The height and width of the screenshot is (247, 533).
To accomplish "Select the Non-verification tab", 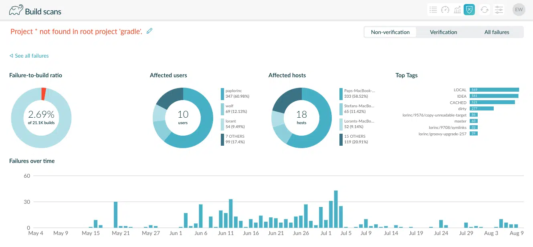I will [x=390, y=32].
